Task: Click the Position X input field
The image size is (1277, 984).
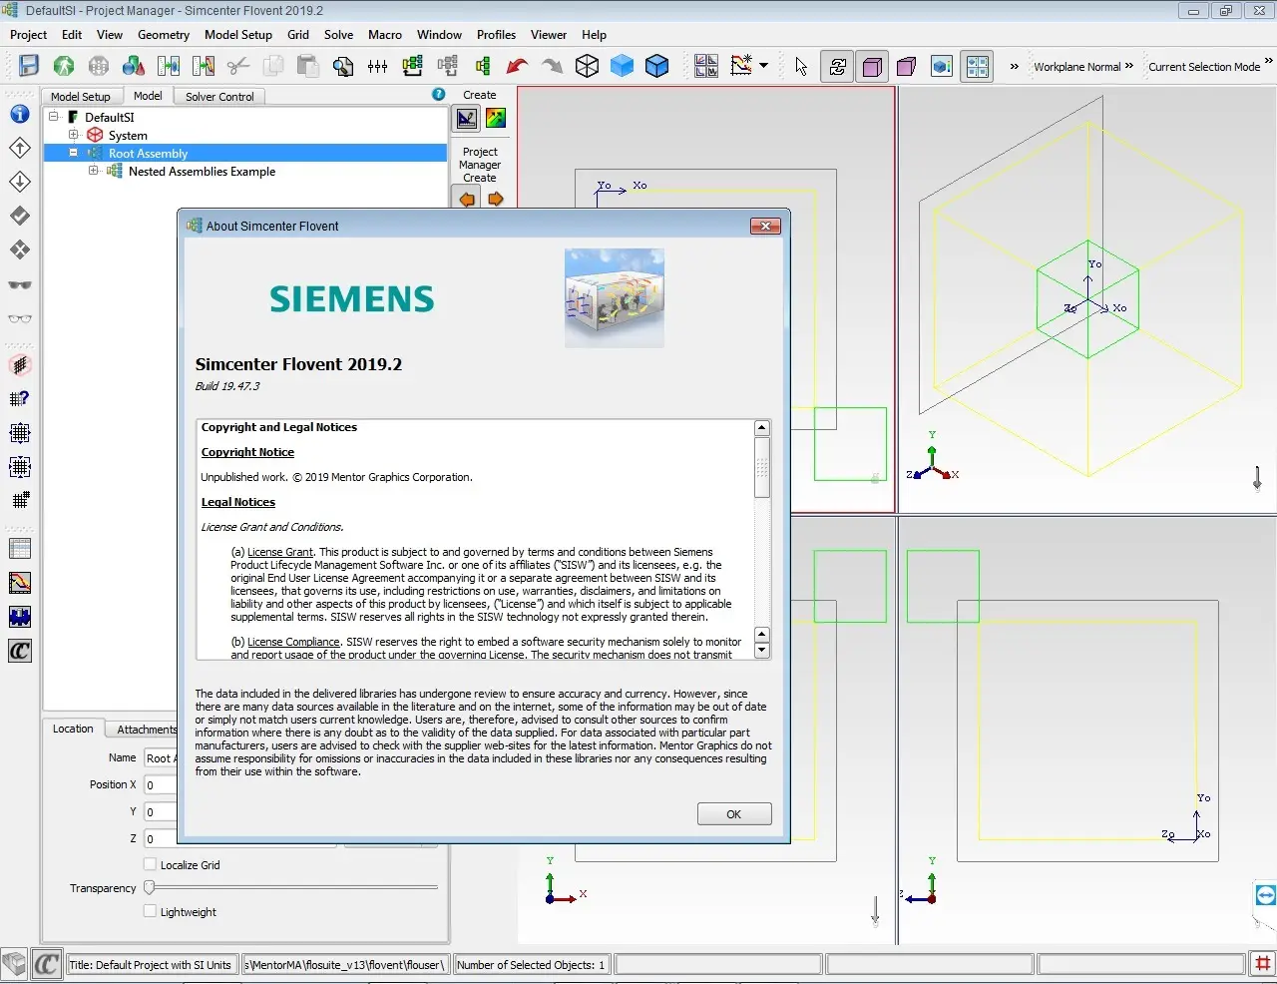Action: [x=161, y=784]
